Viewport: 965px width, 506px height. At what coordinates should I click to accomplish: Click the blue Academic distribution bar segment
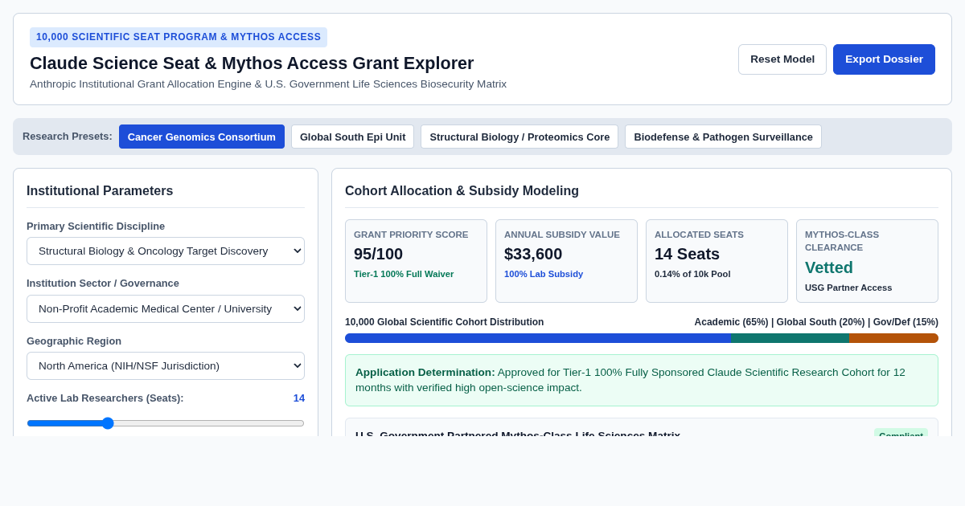click(538, 338)
